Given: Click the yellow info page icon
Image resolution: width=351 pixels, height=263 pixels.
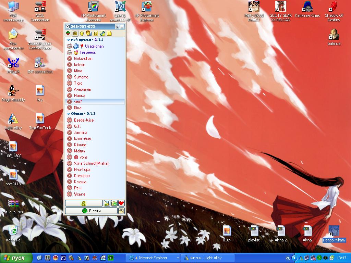Looking at the screenshot, I should (x=109, y=33).
